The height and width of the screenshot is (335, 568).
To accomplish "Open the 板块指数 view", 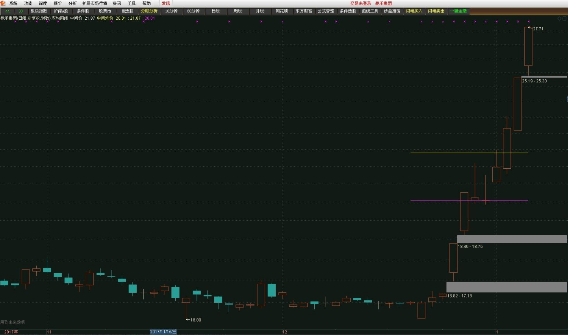I will coord(39,11).
